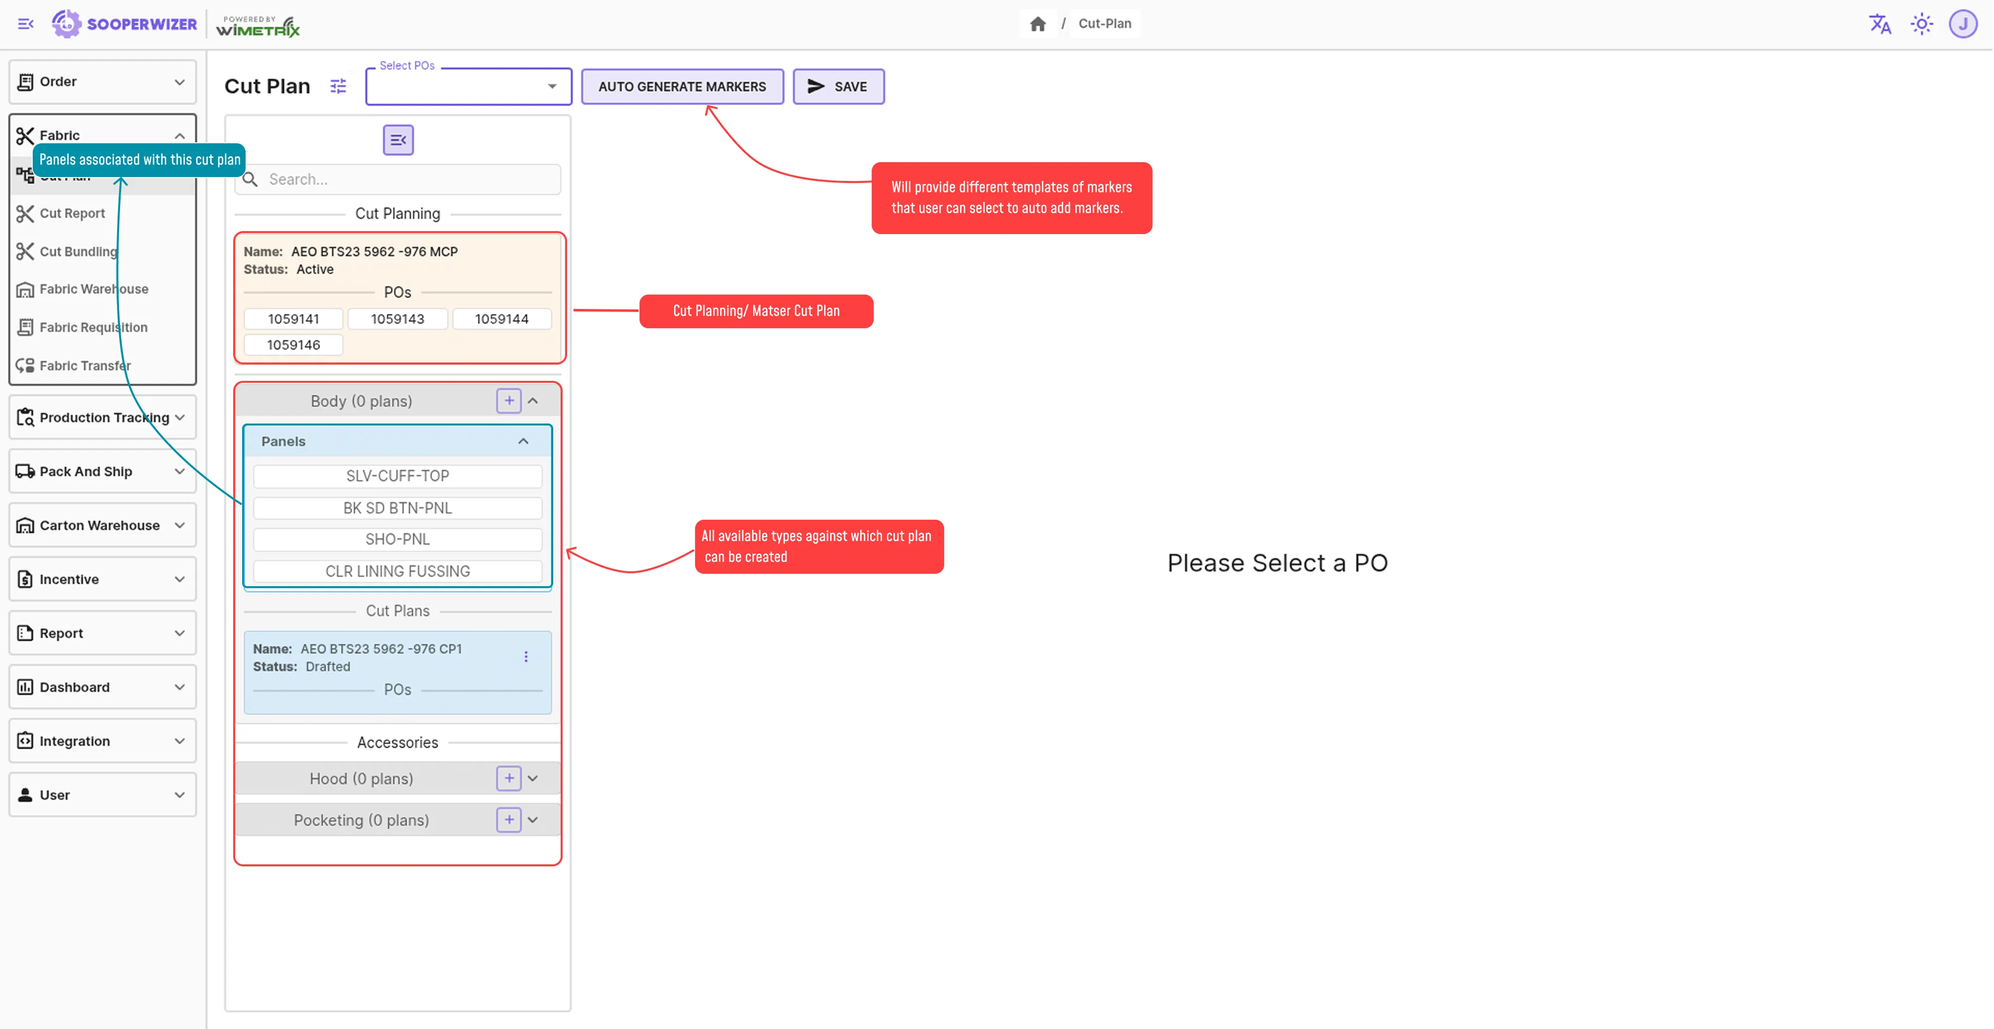This screenshot has width=1994, height=1029.
Task: Click the Cut Plan filter settings icon
Action: (338, 86)
